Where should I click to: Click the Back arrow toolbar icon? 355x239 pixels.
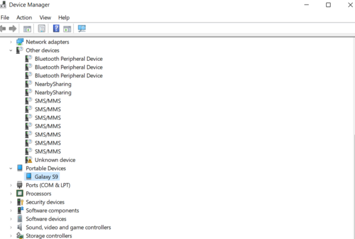click(x=4, y=28)
